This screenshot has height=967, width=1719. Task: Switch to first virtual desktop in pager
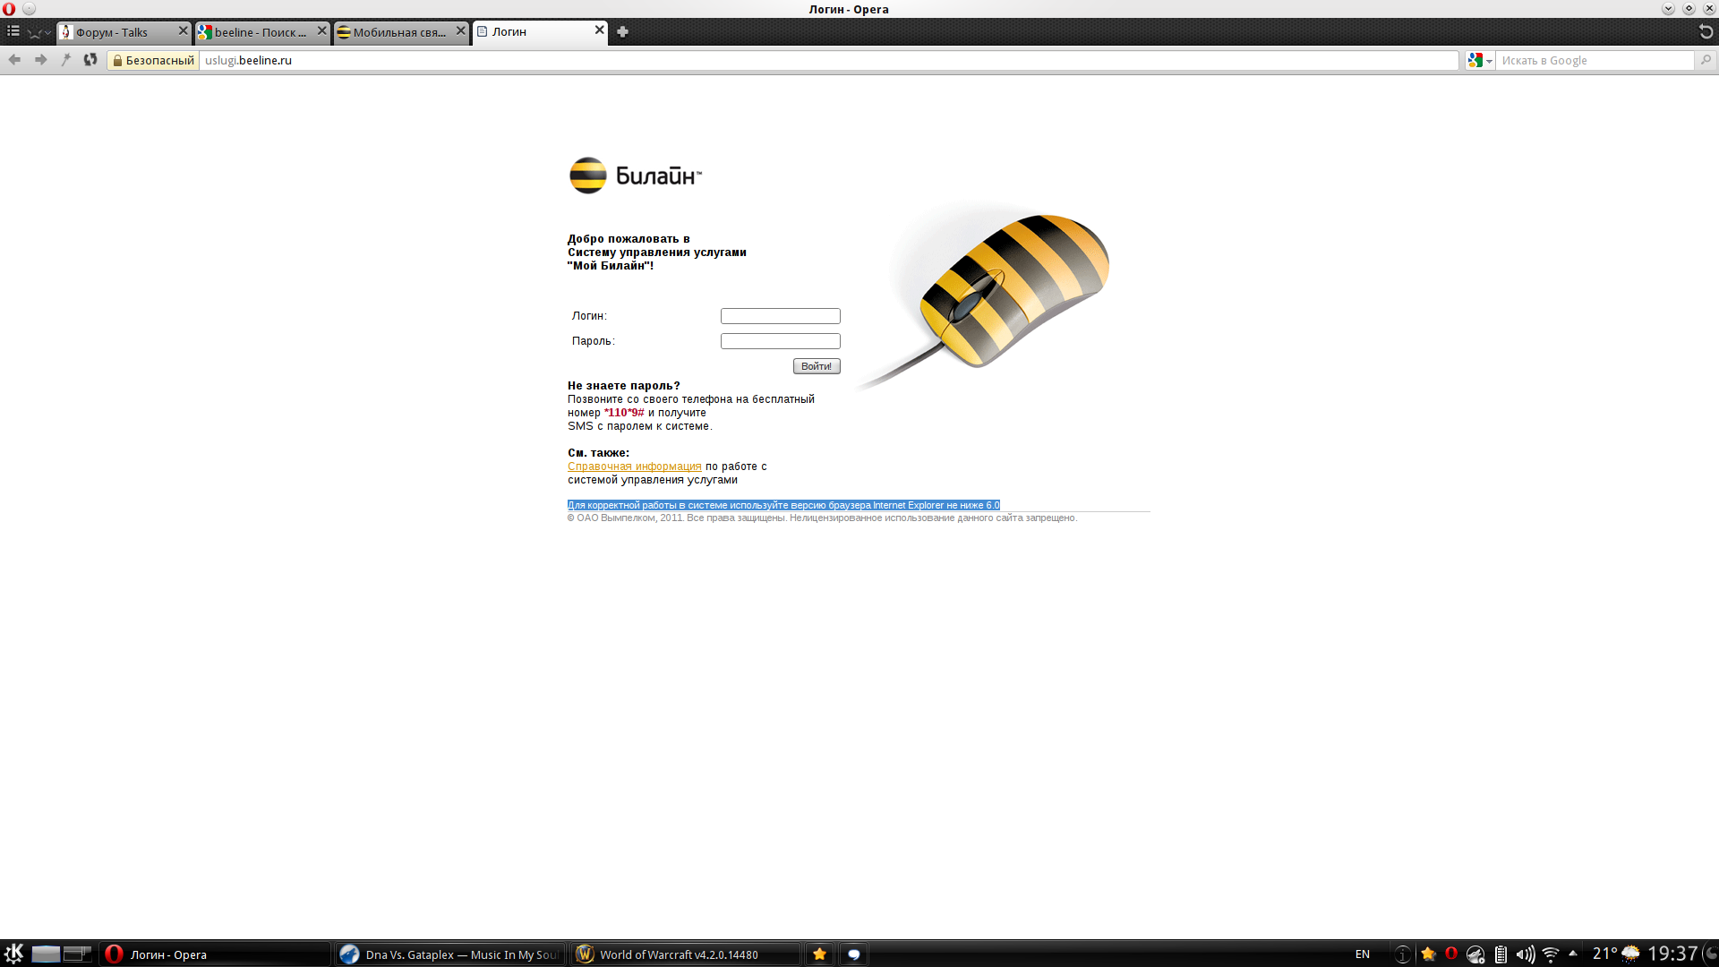tap(46, 954)
